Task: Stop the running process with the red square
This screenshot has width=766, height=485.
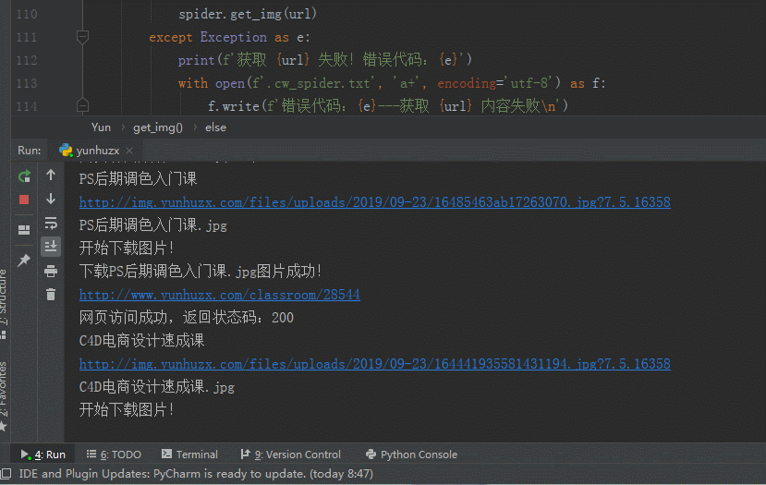Action: [24, 200]
